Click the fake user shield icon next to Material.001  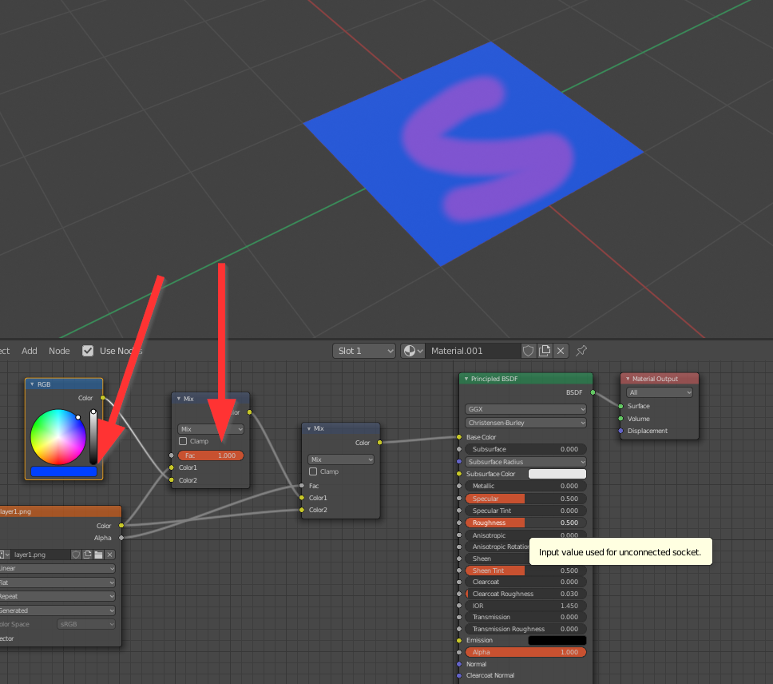click(528, 350)
